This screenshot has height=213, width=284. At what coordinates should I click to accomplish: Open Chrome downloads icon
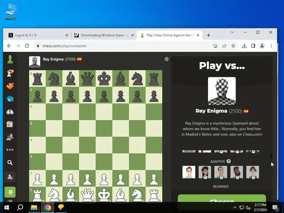pyautogui.click(x=244, y=46)
